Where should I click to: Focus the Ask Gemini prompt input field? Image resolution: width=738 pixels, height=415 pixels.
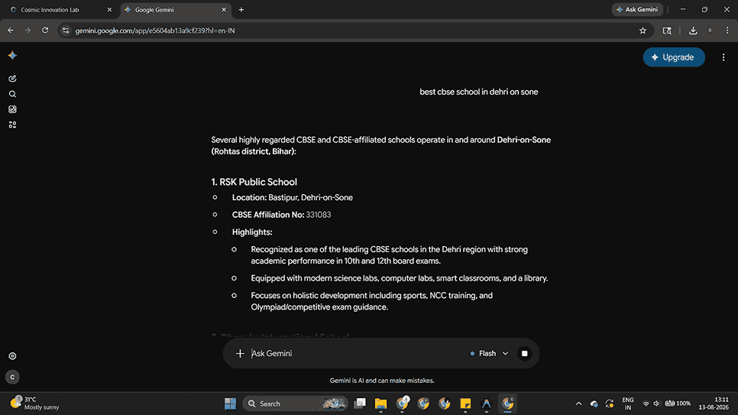358,353
